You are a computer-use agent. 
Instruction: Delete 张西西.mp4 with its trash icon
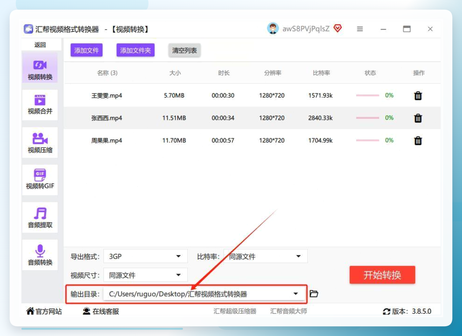418,118
